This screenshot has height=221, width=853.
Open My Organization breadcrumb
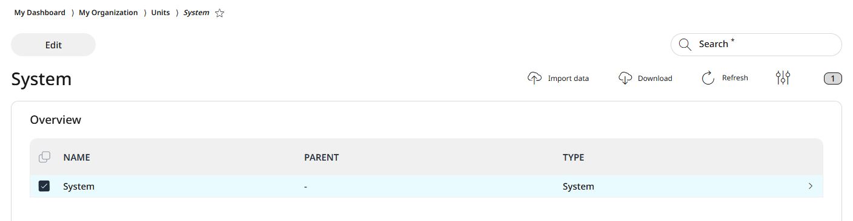point(108,13)
